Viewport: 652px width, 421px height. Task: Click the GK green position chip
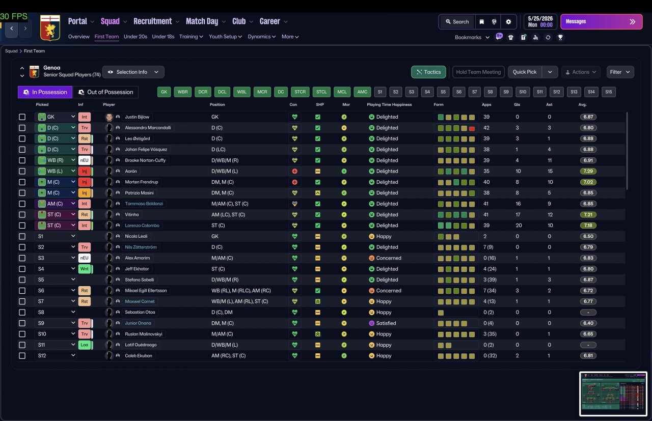[x=164, y=92]
